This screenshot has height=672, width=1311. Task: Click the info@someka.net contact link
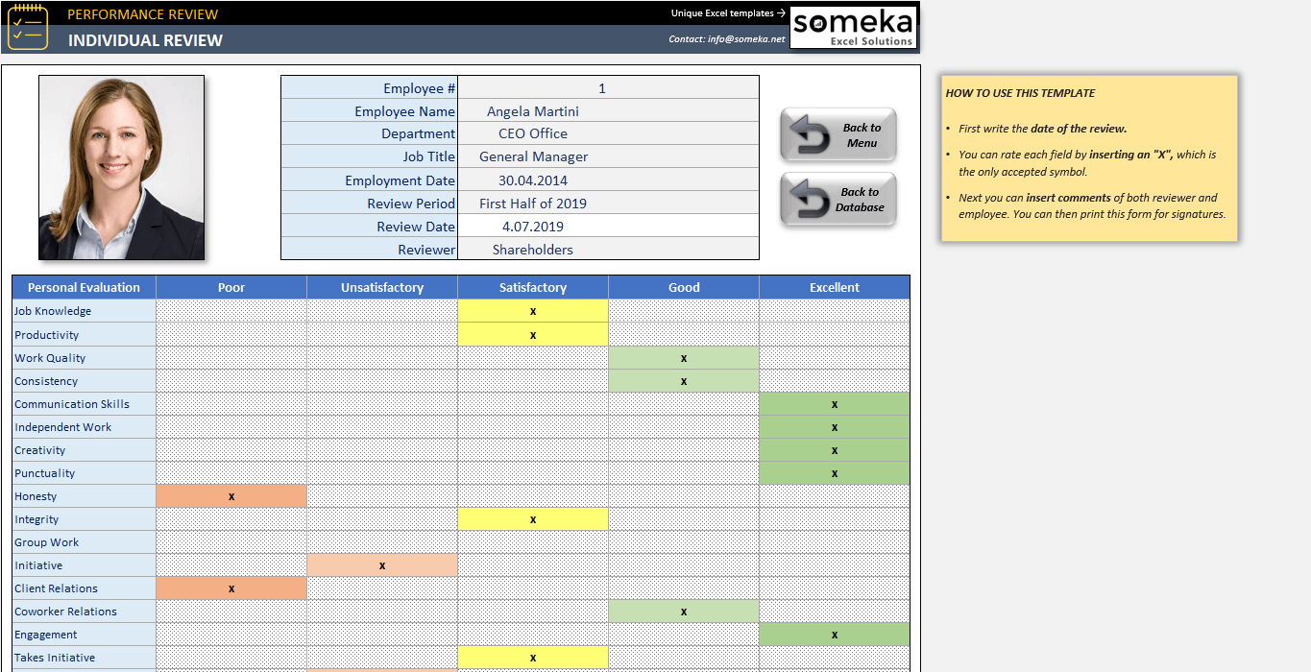[x=726, y=39]
